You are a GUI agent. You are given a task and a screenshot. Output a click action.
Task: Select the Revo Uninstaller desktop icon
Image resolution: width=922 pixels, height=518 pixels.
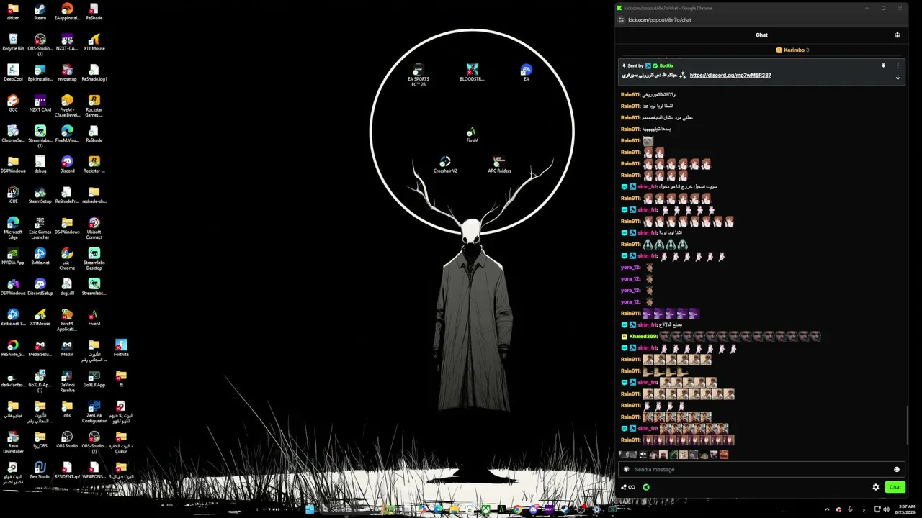[13, 442]
